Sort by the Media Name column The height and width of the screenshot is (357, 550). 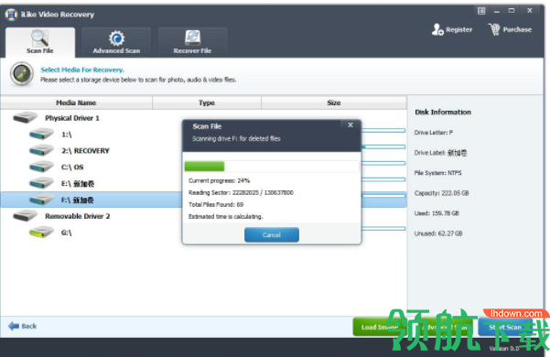(x=76, y=103)
